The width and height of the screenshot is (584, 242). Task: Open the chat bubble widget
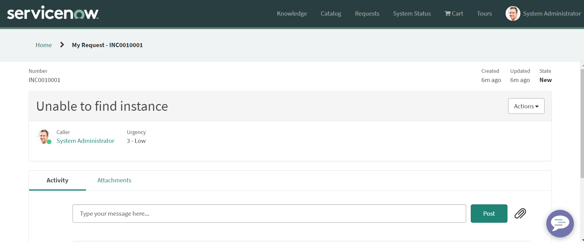pos(560,223)
